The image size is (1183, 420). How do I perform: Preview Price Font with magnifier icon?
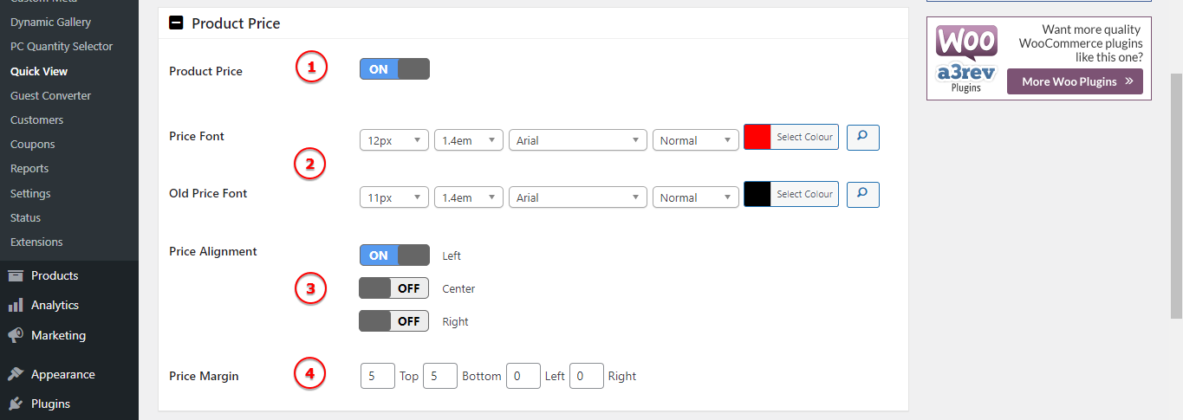862,137
